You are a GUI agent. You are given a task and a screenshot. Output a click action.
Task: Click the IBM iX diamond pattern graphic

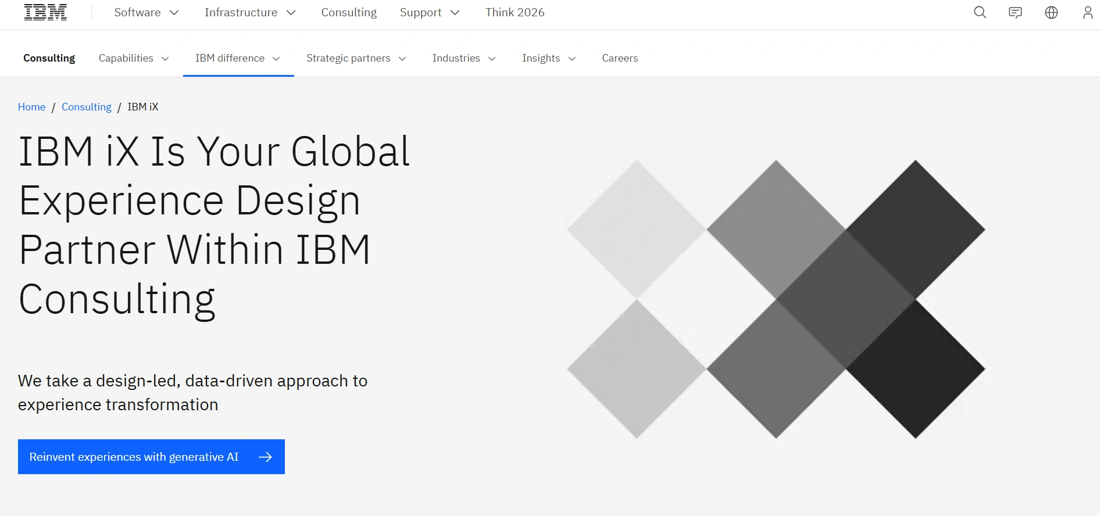click(776, 299)
